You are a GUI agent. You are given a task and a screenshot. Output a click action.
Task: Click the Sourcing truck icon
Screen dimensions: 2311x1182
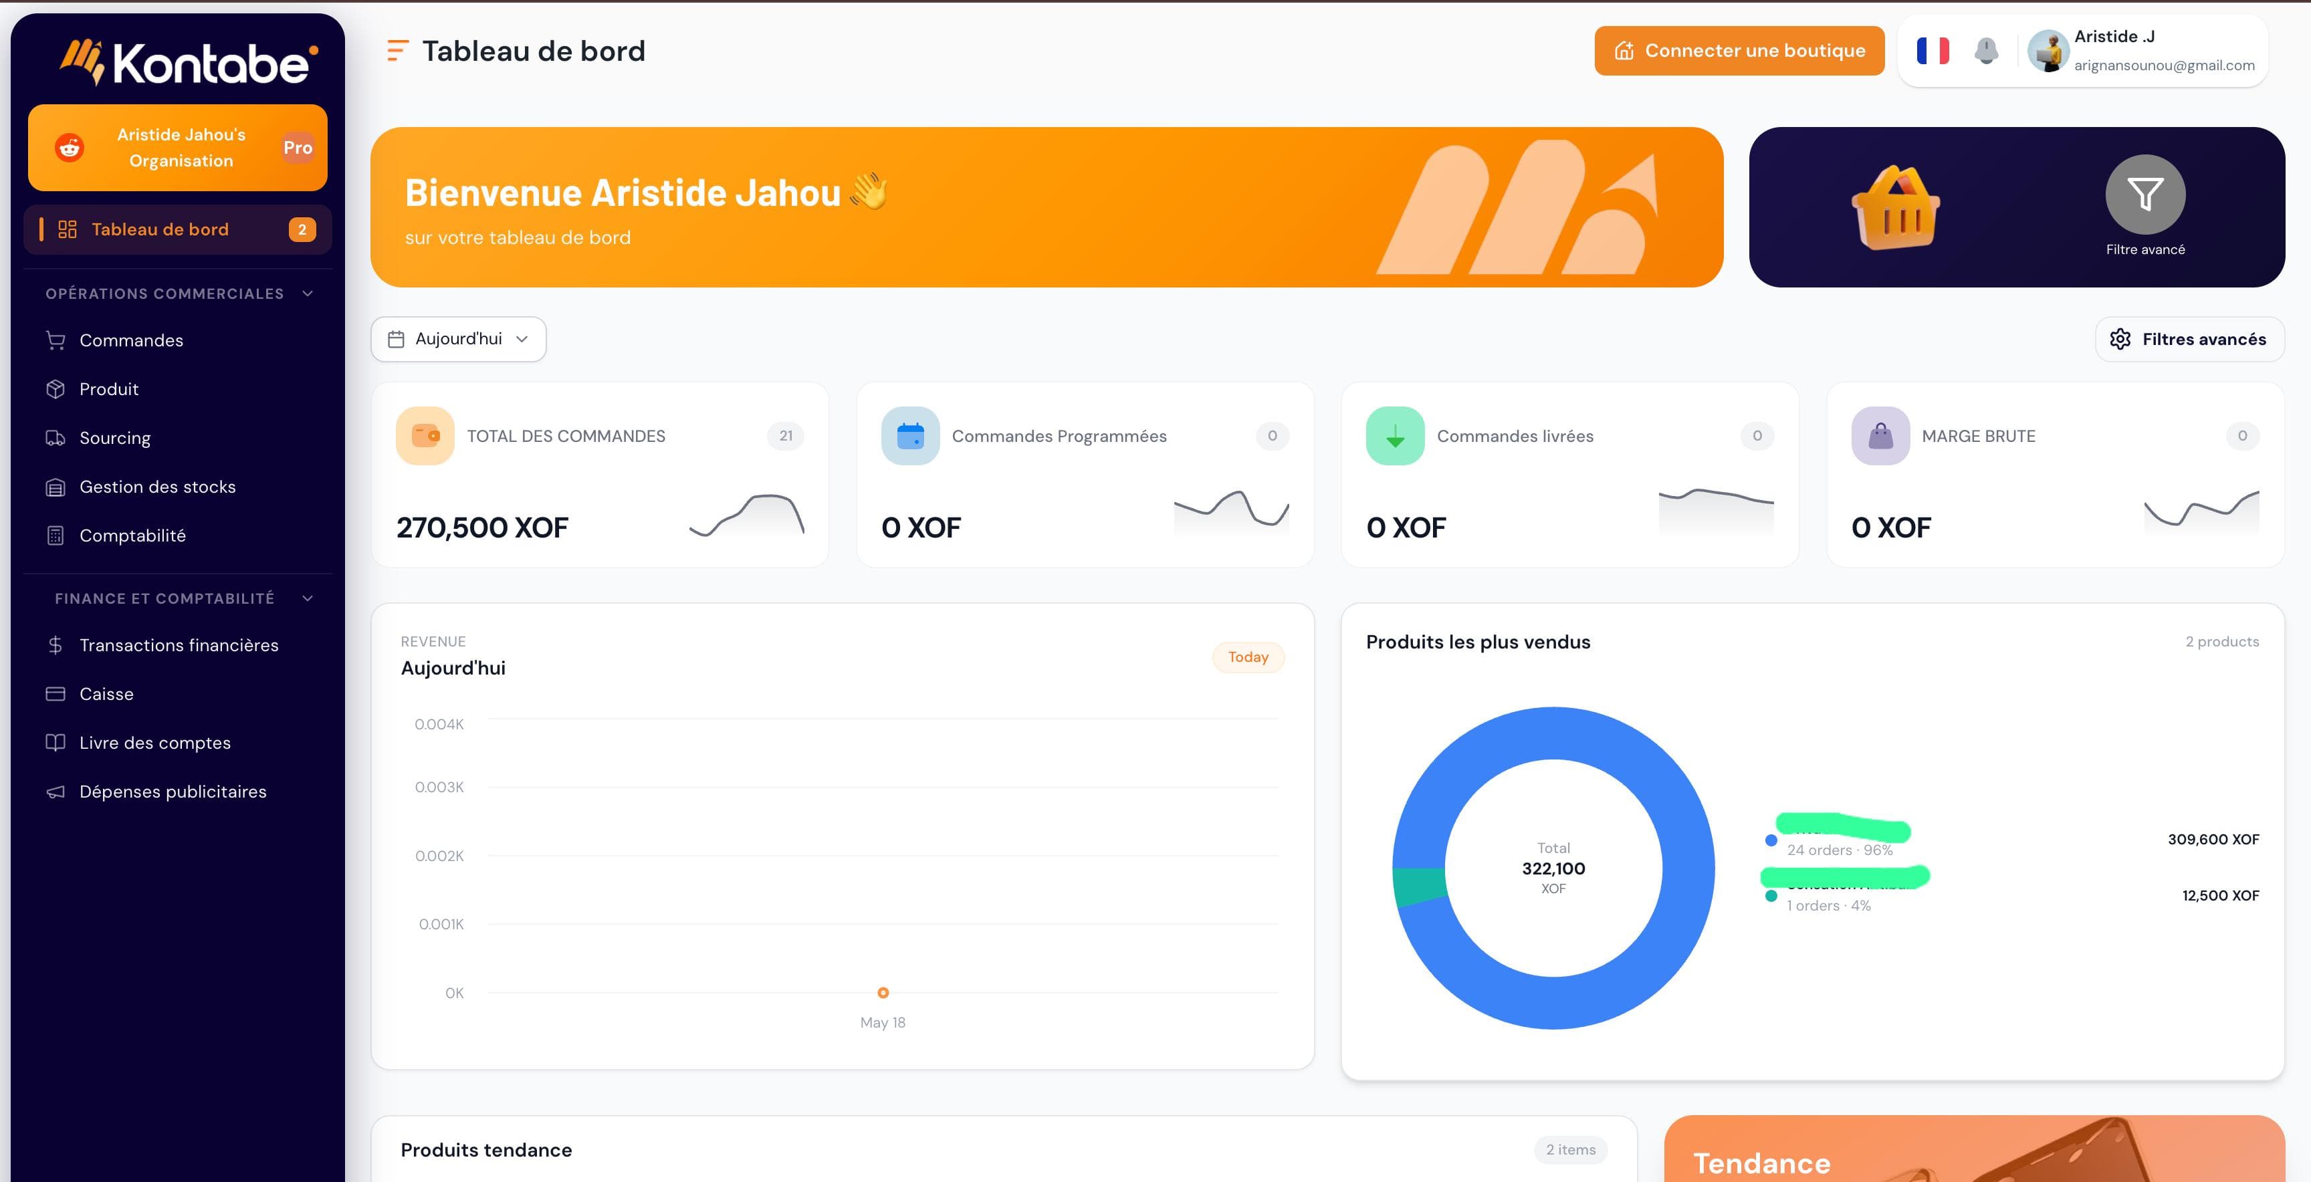click(x=56, y=439)
